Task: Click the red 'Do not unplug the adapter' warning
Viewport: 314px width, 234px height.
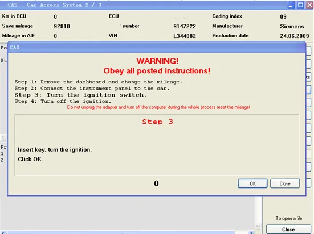Action: [x=158, y=107]
